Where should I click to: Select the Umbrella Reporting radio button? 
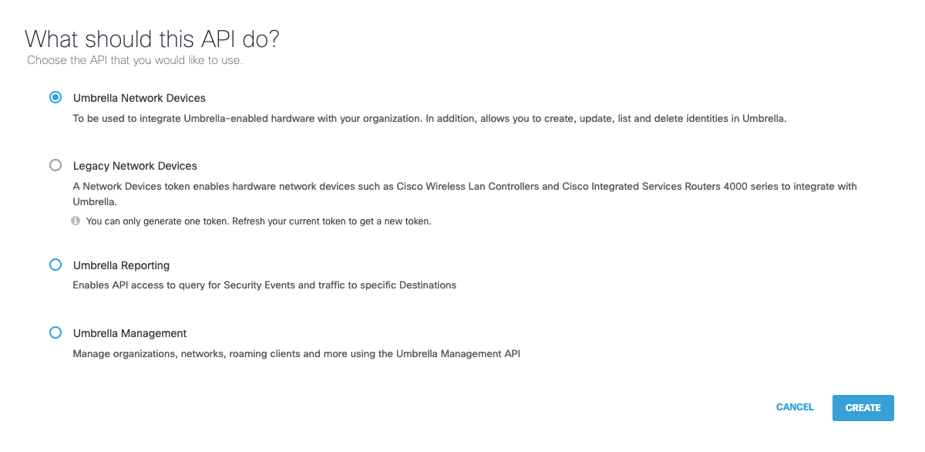click(55, 265)
